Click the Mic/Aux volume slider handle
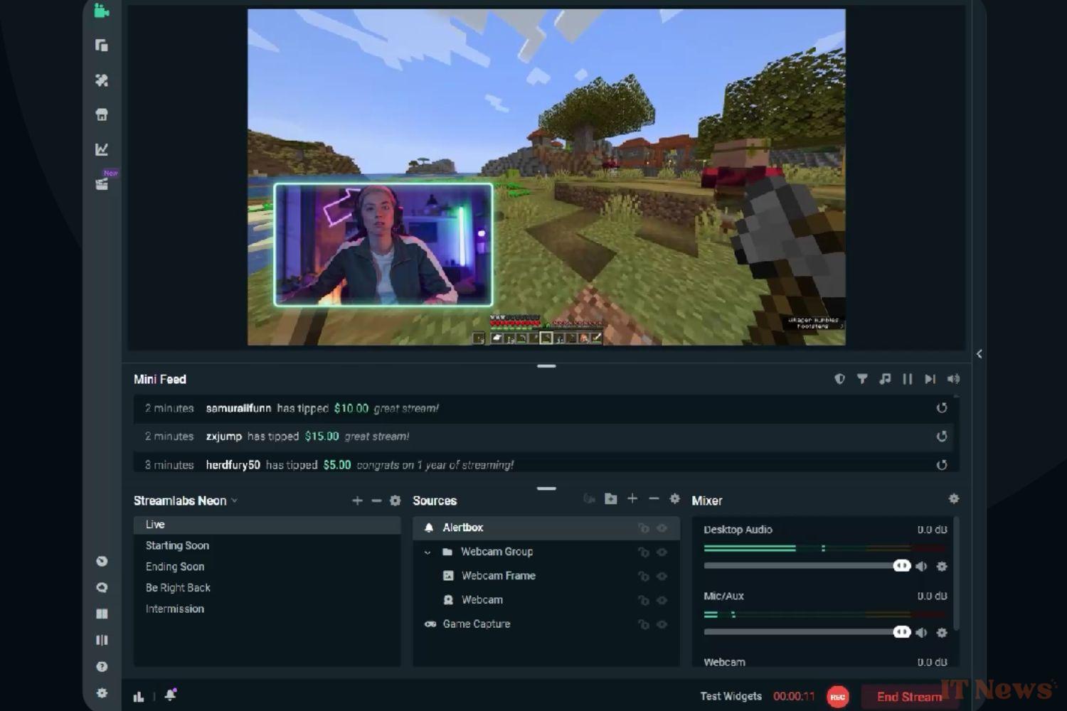The image size is (1067, 711). tap(901, 632)
